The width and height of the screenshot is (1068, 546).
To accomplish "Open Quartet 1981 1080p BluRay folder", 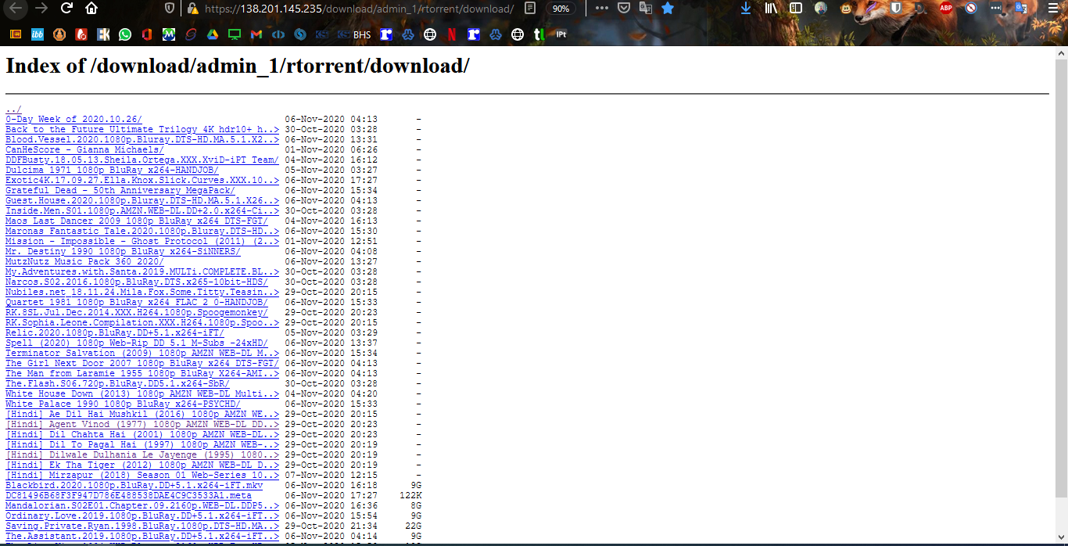I will [x=137, y=302].
